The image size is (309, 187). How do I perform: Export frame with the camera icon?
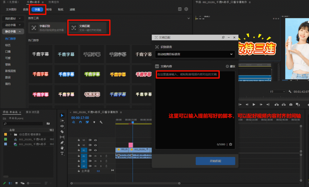pyautogui.click(x=291, y=104)
